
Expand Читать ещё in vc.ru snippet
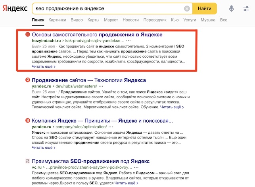click(127, 183)
